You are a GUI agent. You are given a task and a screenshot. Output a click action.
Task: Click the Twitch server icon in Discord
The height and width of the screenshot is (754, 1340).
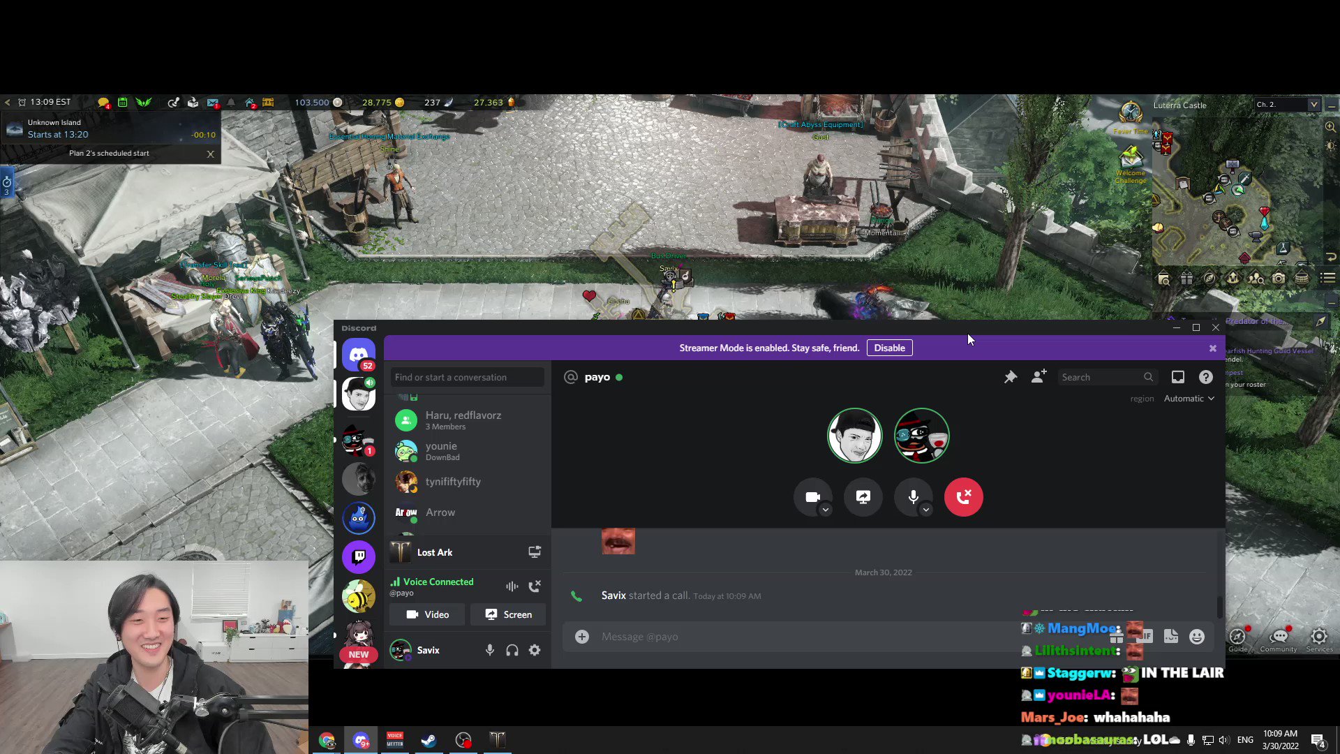[x=359, y=556]
